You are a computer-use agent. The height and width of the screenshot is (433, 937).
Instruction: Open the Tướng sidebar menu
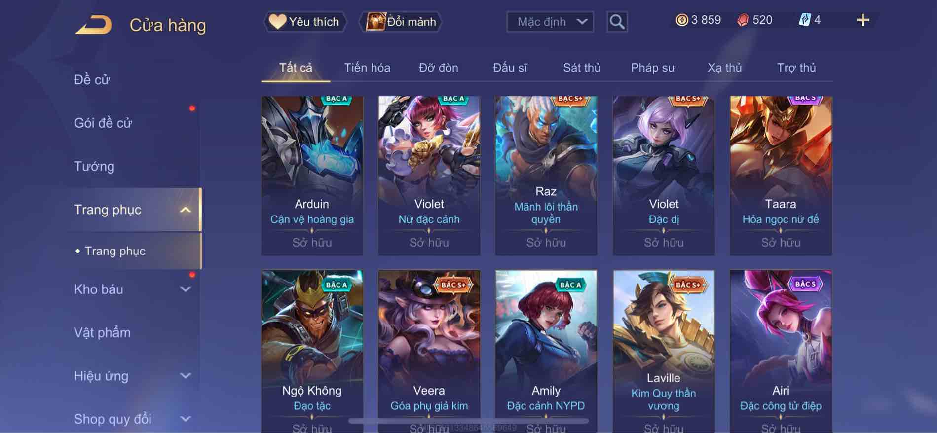point(94,166)
